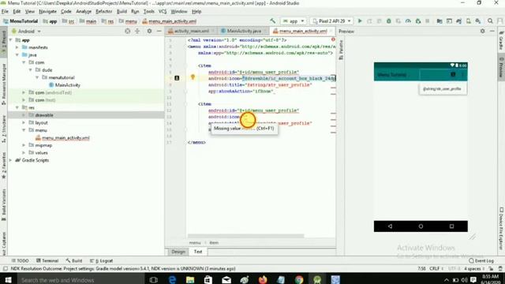Open the Preview panel gear settings
Viewport: 505px width, 284px height.
click(482, 32)
